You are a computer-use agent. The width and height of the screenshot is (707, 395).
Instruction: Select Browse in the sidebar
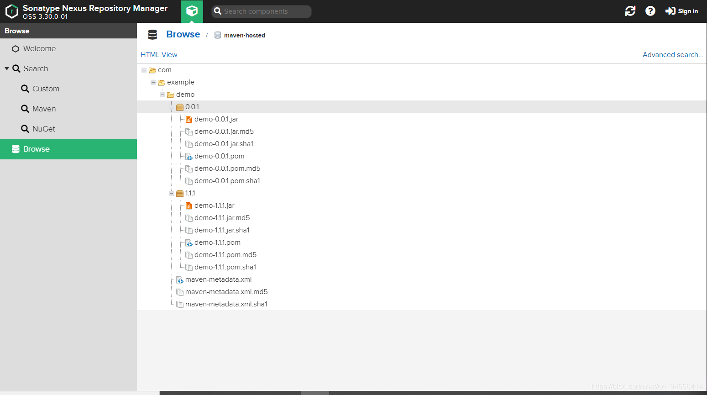tap(68, 149)
